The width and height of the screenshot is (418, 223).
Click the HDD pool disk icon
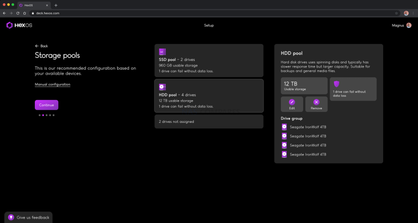click(162, 87)
